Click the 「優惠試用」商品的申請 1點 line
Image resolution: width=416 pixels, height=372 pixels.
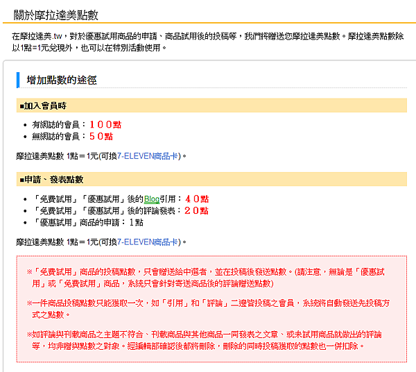coord(87,223)
